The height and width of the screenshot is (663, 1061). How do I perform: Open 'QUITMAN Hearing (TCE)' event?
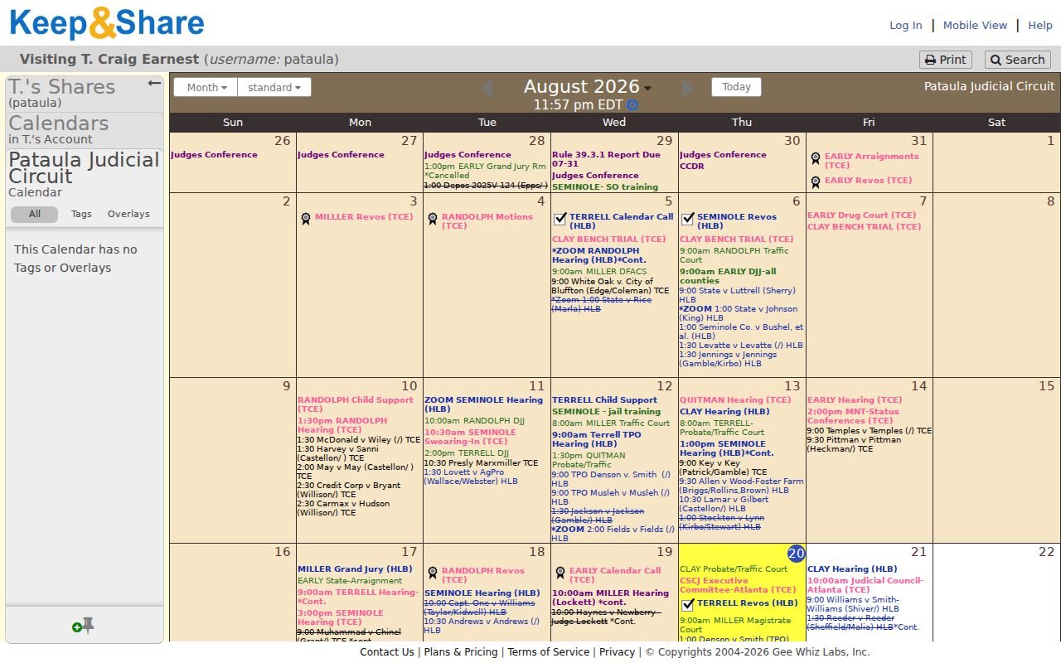[x=735, y=400]
